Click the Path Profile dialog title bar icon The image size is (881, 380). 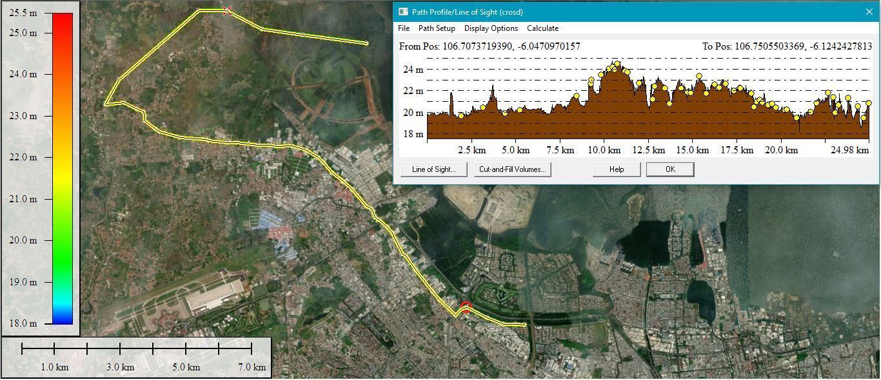pos(403,12)
